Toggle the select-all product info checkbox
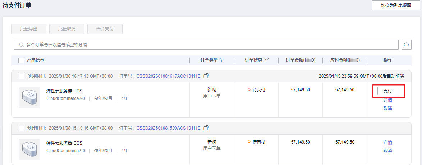Screen dimensions: 422x165 point(21,60)
